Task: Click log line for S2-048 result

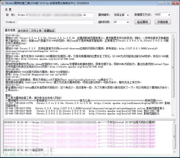Action: coord(80,126)
